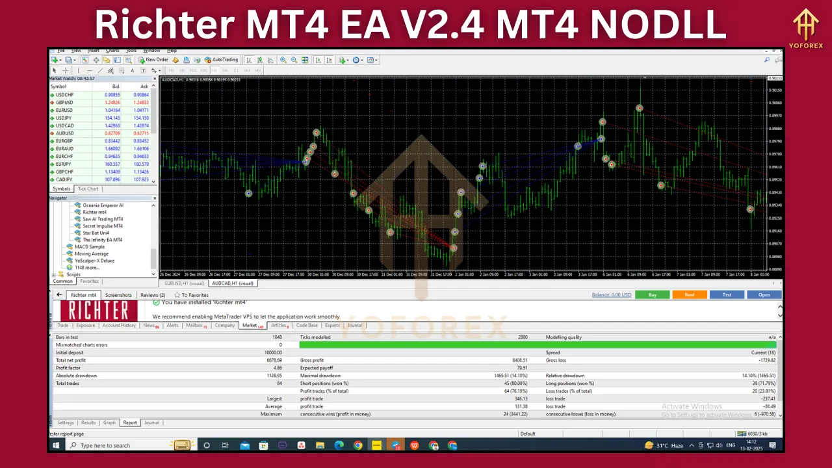
Task: Switch to the Account History terminal tab
Action: click(119, 326)
